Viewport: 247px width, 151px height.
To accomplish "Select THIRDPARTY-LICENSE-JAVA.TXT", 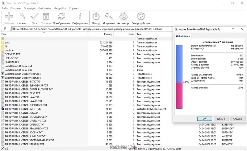I will 22,97.
